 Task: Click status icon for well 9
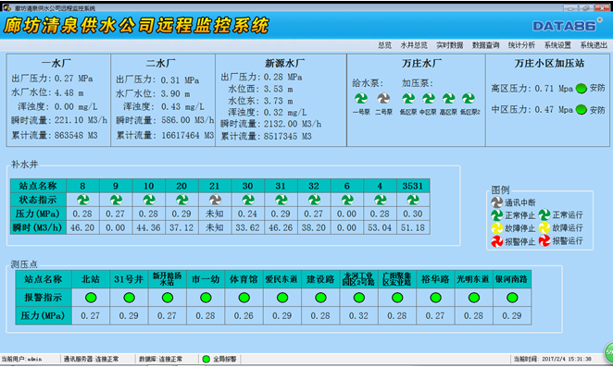(x=116, y=200)
